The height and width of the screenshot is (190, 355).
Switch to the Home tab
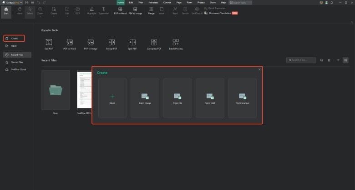pos(121,2)
